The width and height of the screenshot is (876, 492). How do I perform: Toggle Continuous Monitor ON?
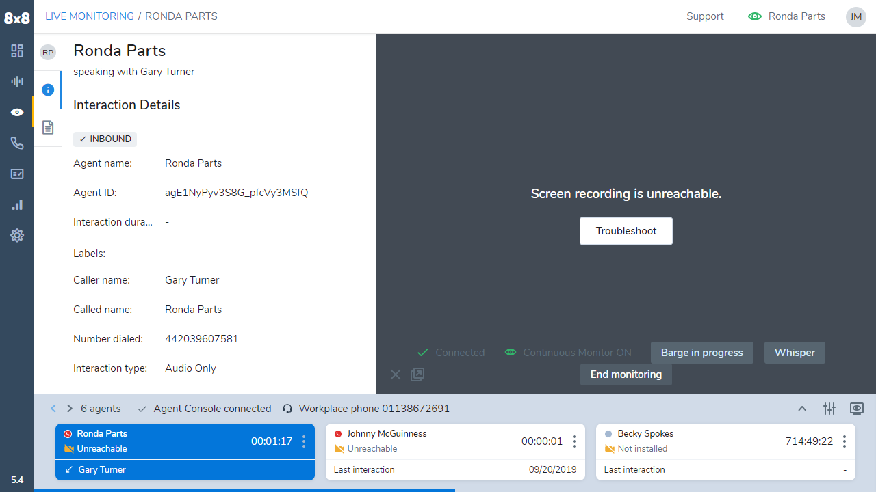568,353
